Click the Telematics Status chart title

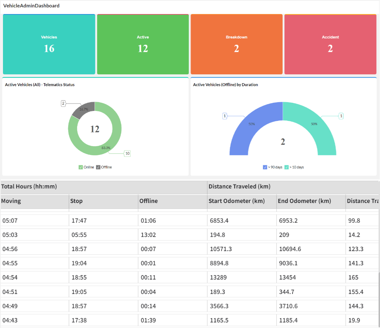click(40, 85)
